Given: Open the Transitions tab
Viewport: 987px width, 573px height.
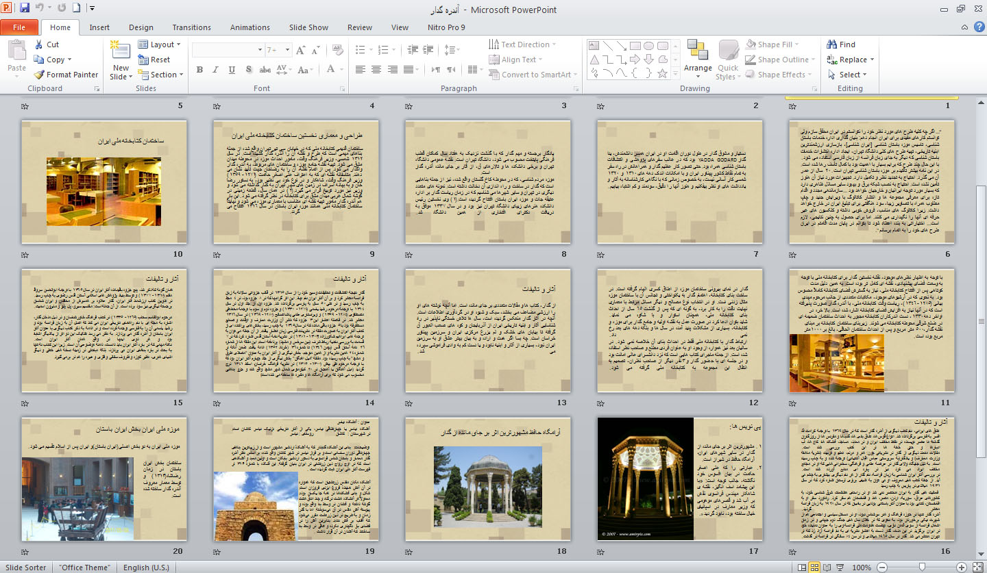Looking at the screenshot, I should (x=191, y=27).
